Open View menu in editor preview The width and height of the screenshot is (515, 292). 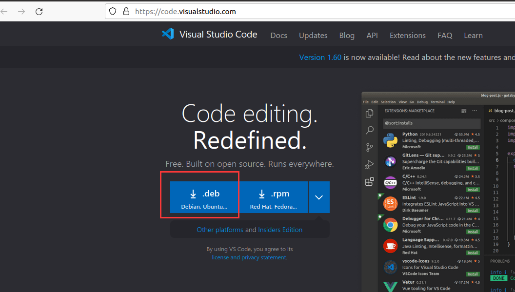403,102
